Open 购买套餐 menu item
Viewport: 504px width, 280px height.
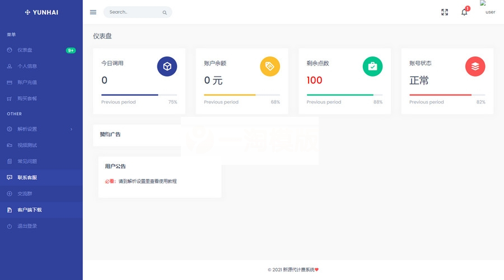27,99
